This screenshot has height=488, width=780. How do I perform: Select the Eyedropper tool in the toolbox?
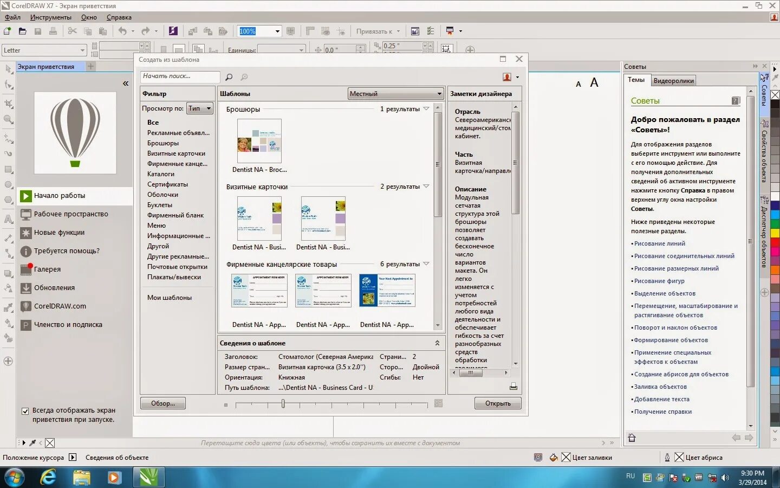(8, 307)
